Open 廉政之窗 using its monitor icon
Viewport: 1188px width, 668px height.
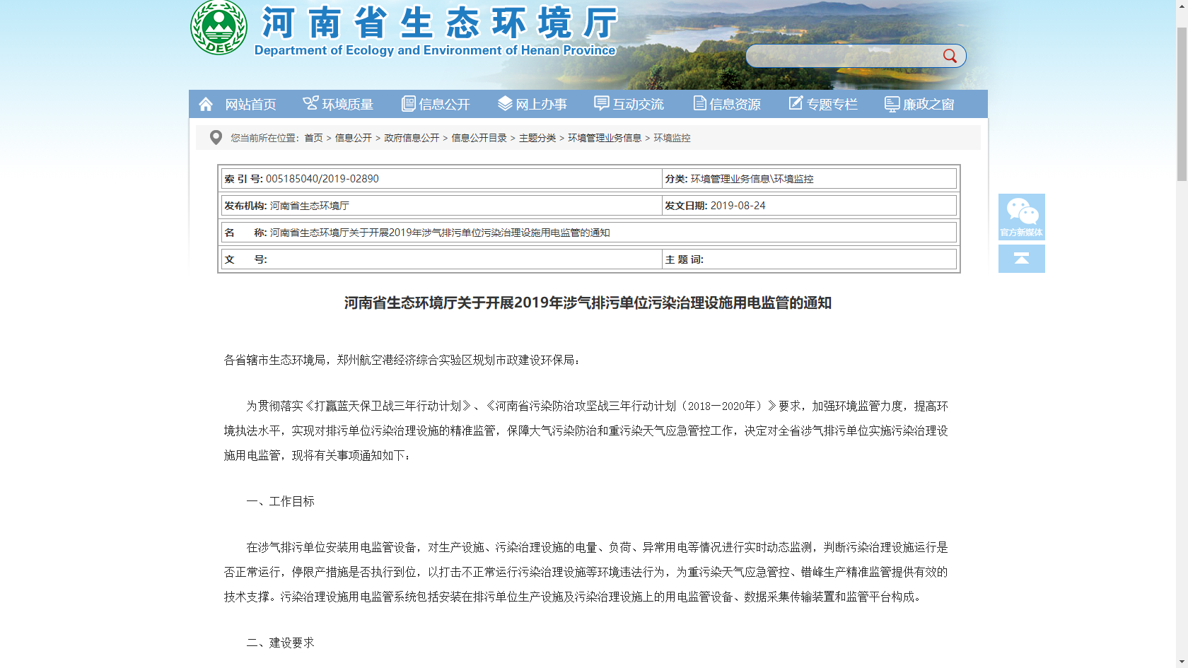click(x=891, y=103)
